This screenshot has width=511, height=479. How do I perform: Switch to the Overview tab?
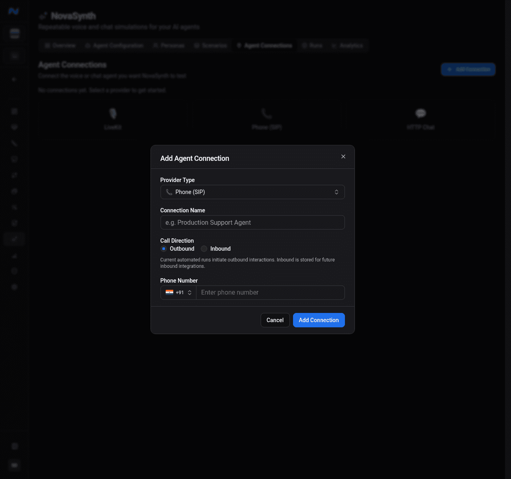click(60, 46)
